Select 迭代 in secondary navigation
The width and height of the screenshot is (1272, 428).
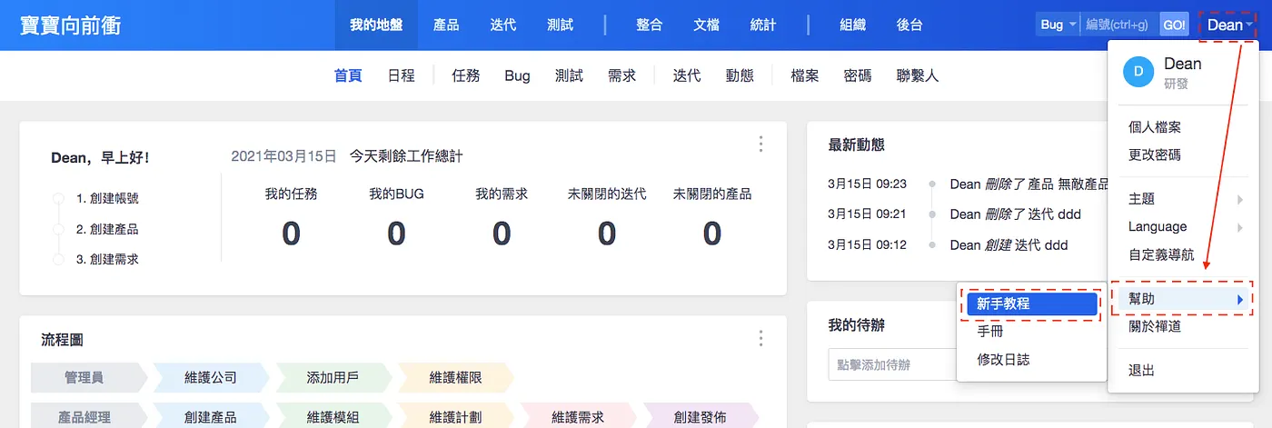(x=687, y=75)
